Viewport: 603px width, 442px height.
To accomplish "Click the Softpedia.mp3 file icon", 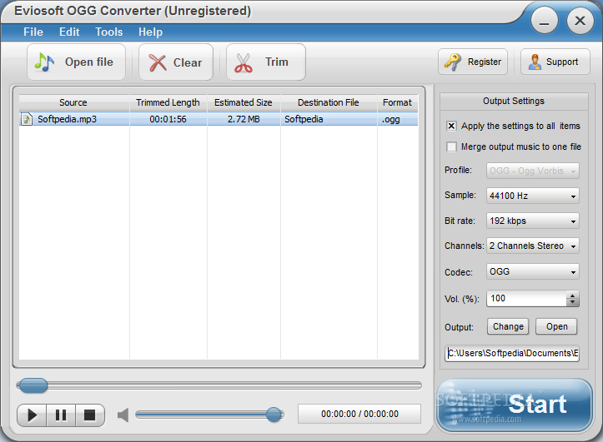I will coord(26,119).
